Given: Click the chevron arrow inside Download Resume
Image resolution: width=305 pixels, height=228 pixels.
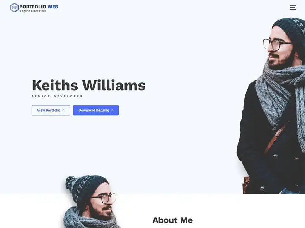Looking at the screenshot, I should tap(112, 110).
